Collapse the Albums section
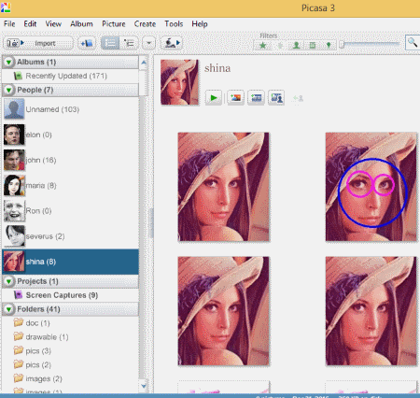The height and width of the screenshot is (398, 420). (8, 62)
